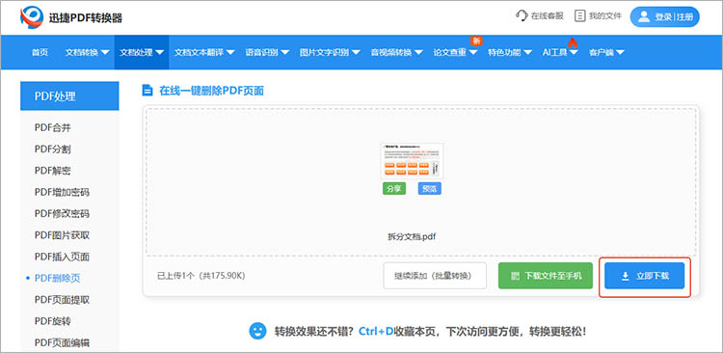Click 继续添加（批量转换）button

click(435, 276)
